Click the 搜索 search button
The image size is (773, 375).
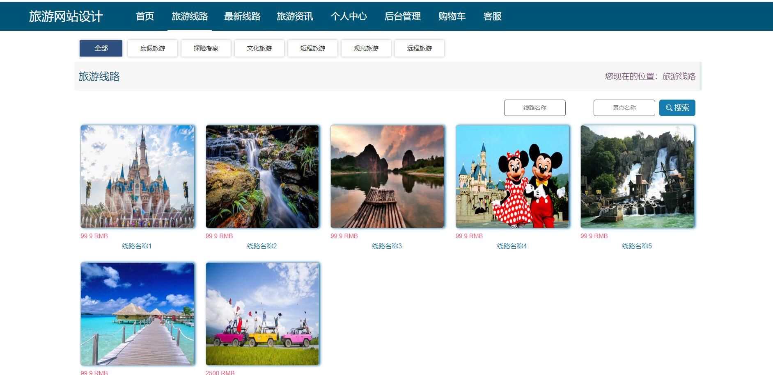click(x=677, y=107)
